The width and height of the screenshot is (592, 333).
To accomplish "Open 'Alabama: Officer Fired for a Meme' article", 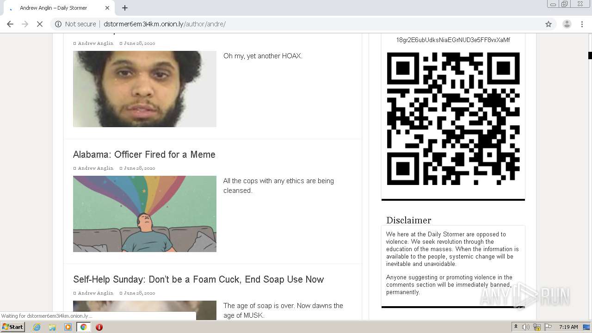I will (x=144, y=154).
